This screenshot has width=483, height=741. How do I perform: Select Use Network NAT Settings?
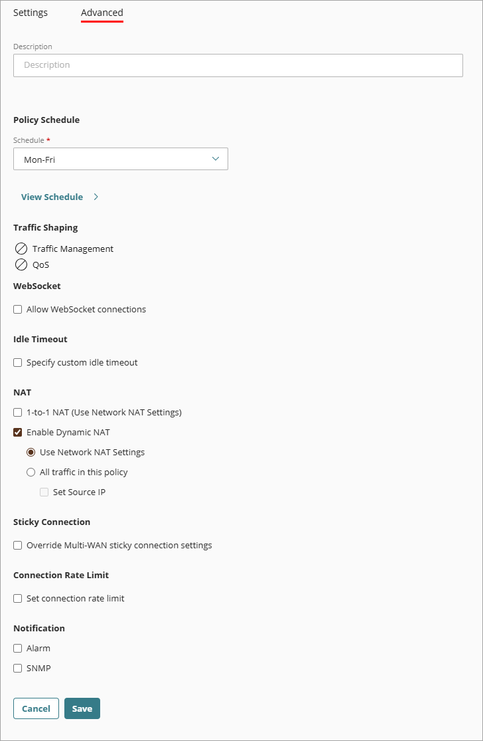[x=31, y=452]
